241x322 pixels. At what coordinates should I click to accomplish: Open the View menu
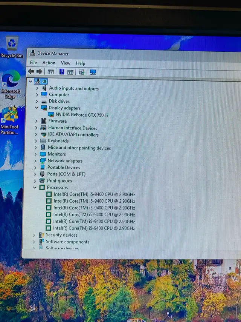point(66,63)
